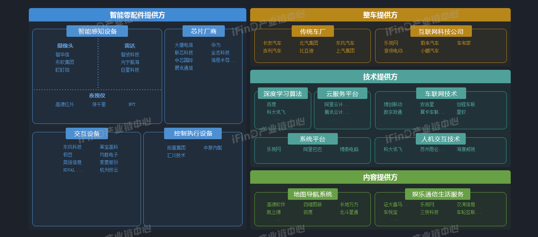
Task: Select the 控制执行设备 category label
Action: (x=193, y=133)
